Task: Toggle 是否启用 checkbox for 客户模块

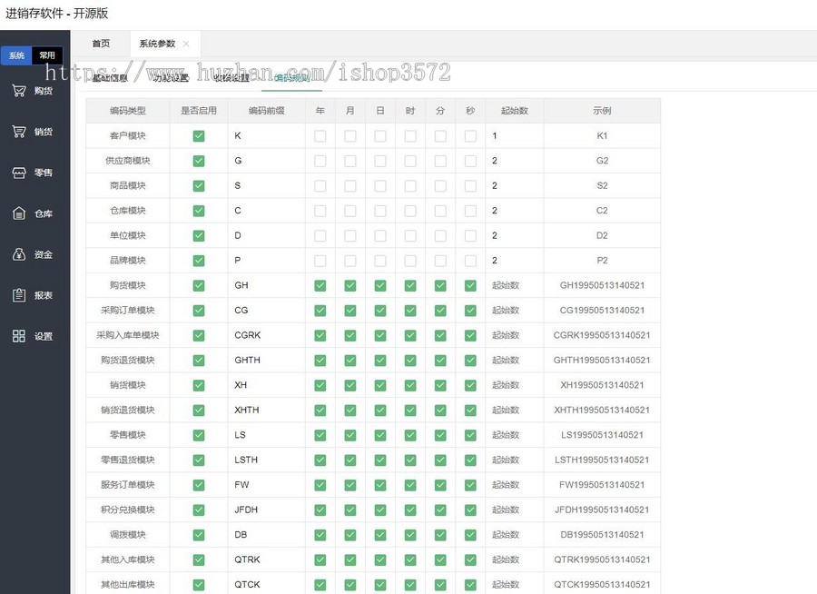Action: pyautogui.click(x=199, y=136)
